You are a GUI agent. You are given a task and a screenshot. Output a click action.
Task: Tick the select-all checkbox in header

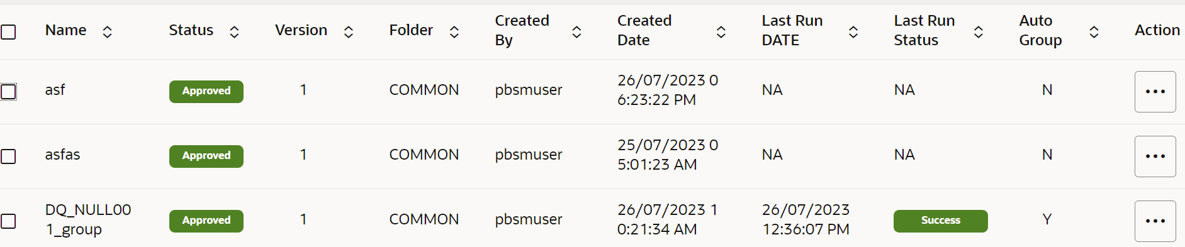coord(8,31)
